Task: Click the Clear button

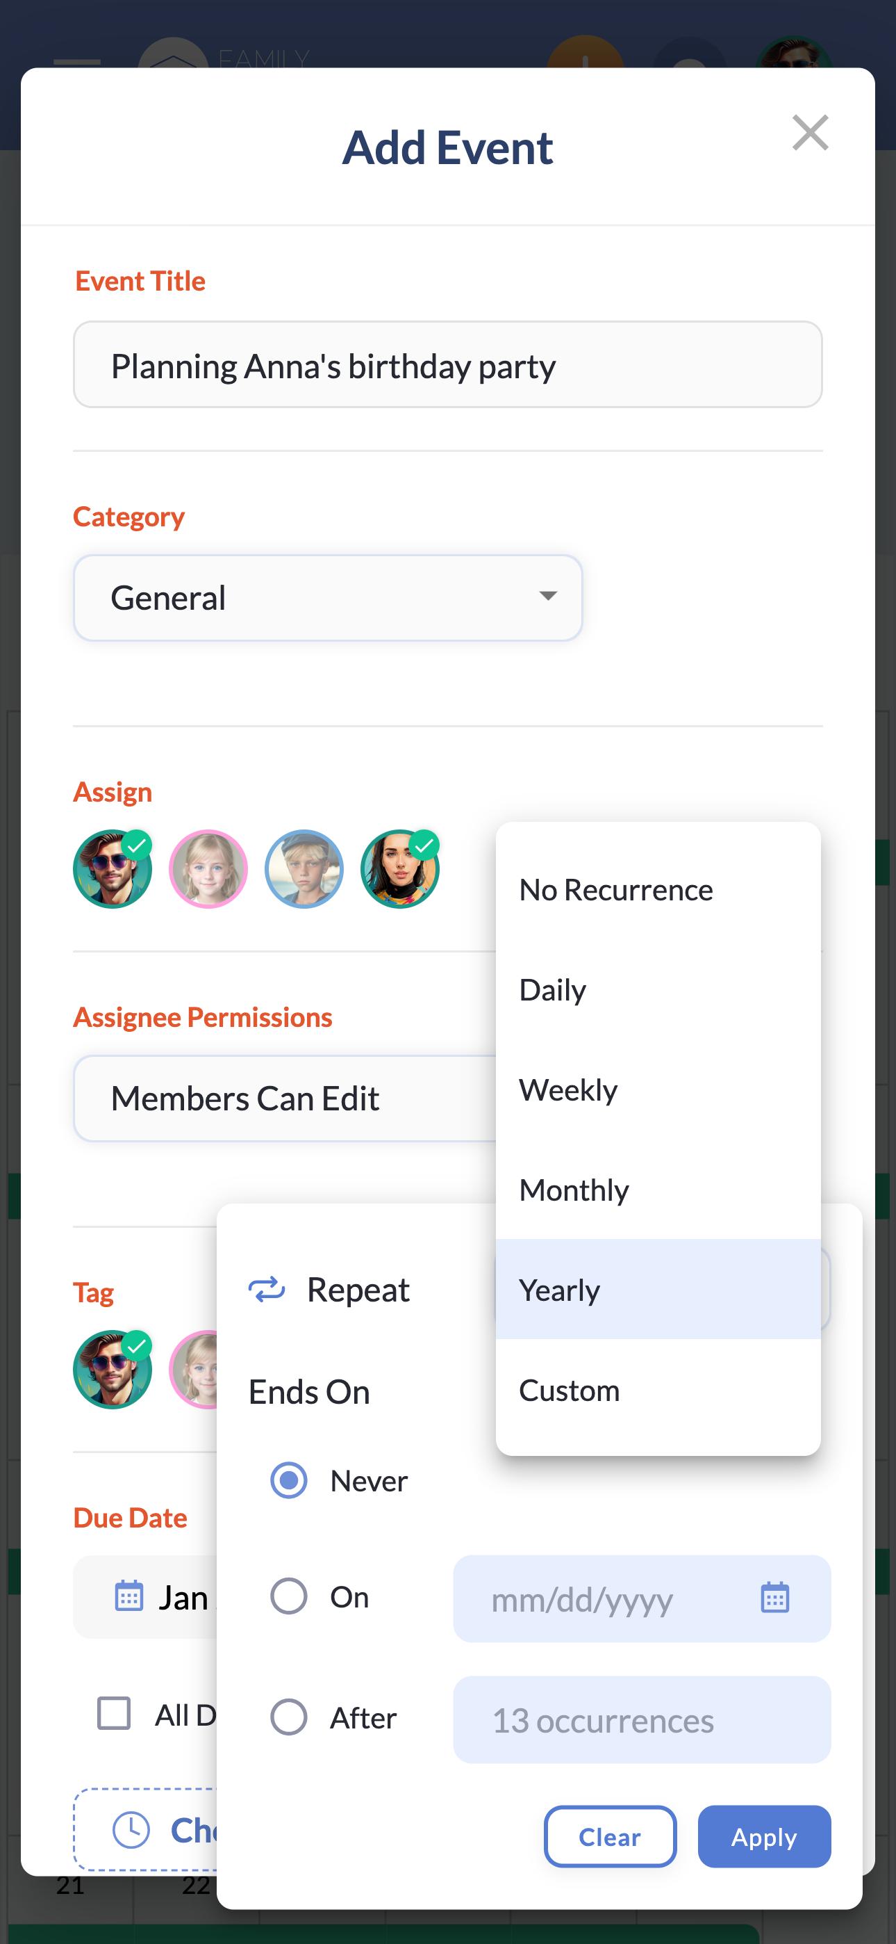Action: (609, 1836)
